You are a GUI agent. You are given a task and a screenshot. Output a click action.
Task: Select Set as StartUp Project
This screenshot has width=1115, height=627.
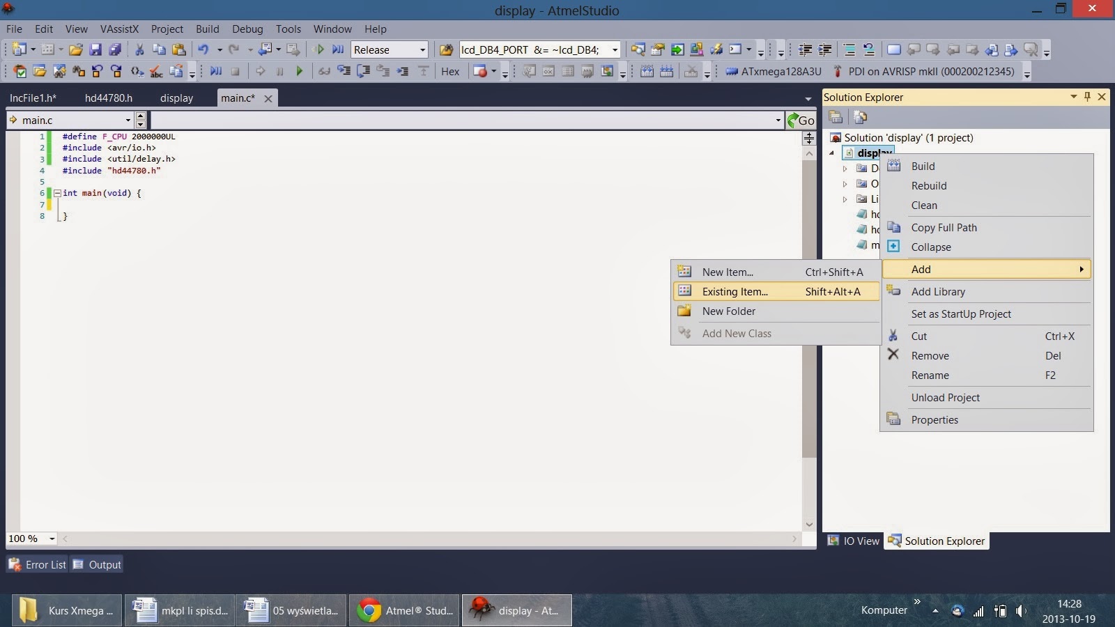point(987,313)
